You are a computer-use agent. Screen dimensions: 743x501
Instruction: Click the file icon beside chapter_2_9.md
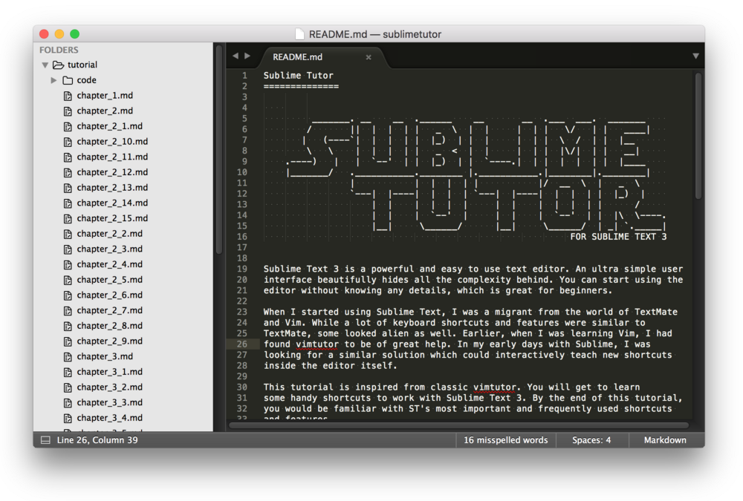[68, 341]
